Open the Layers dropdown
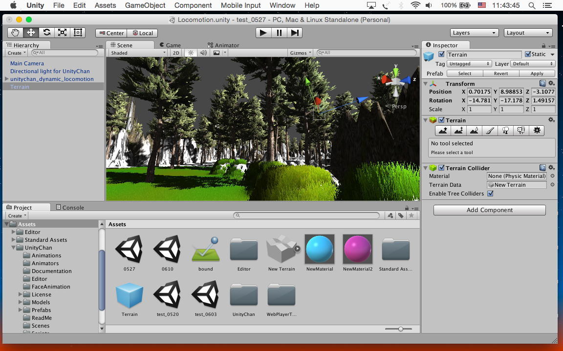 (474, 33)
